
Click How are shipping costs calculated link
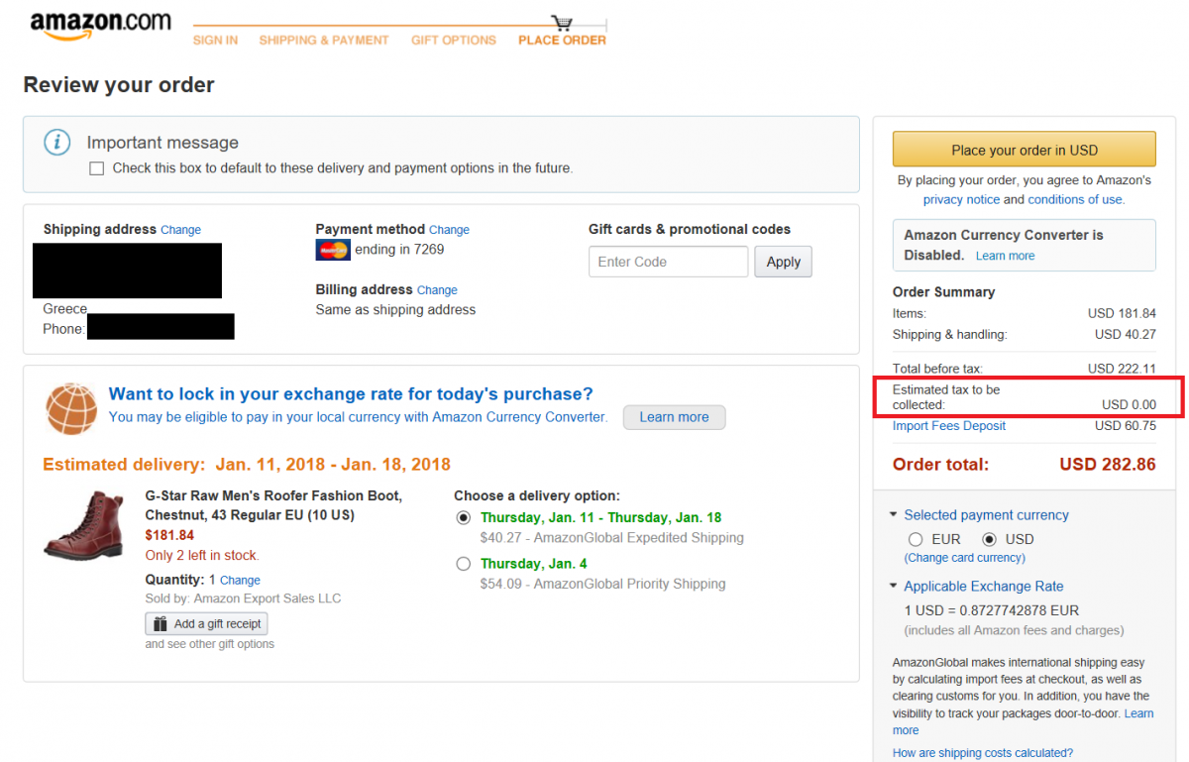click(x=983, y=753)
